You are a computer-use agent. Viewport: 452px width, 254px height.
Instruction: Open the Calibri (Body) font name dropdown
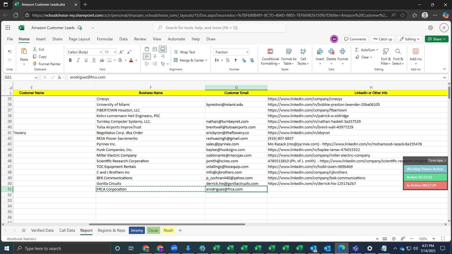pyautogui.click(x=101, y=52)
